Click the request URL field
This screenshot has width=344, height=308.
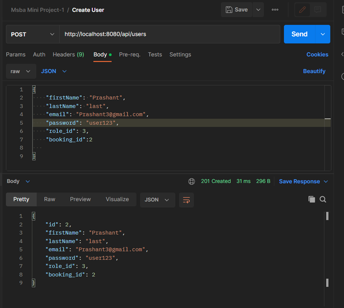[170, 34]
